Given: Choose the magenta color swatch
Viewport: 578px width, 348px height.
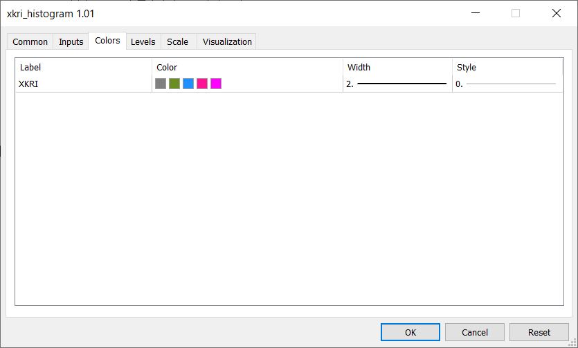Looking at the screenshot, I should [216, 84].
